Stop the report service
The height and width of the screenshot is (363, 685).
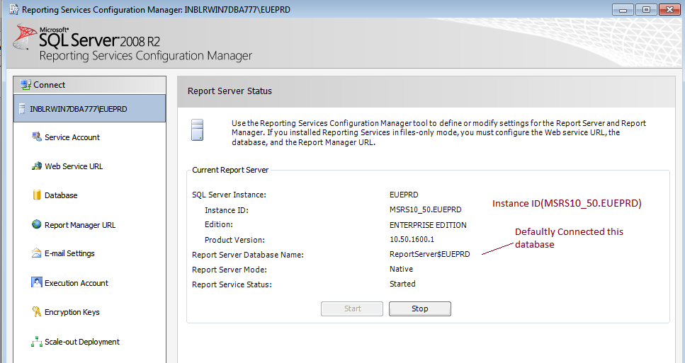(420, 309)
